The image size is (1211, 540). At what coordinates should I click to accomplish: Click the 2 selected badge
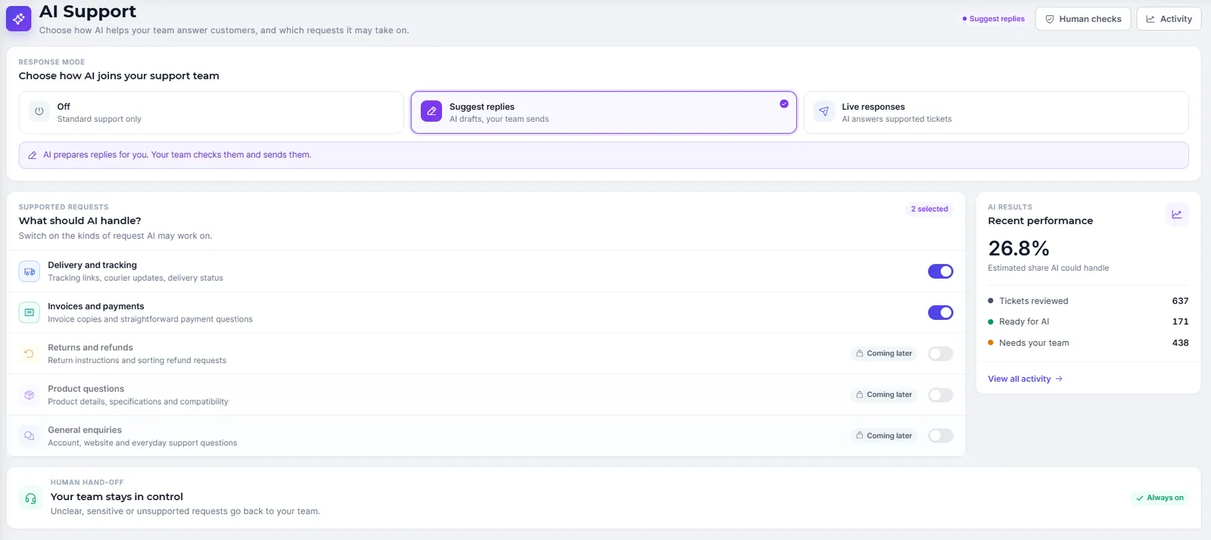[x=929, y=209]
